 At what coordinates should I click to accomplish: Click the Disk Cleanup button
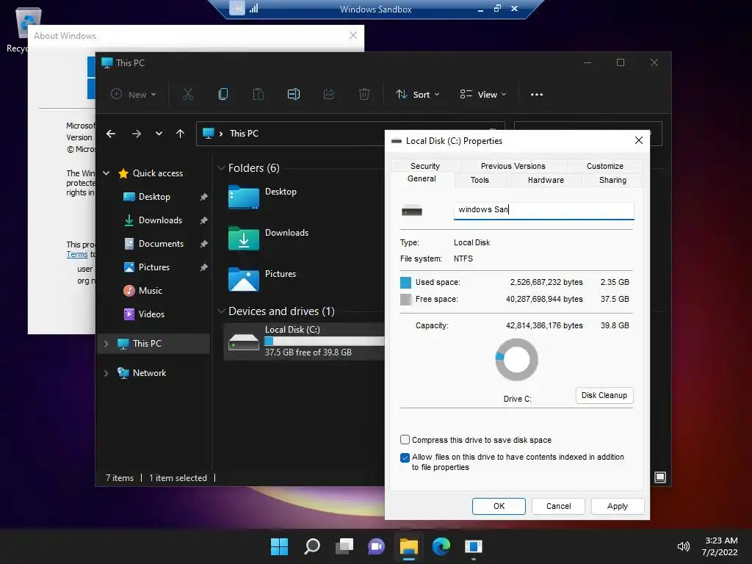click(604, 395)
